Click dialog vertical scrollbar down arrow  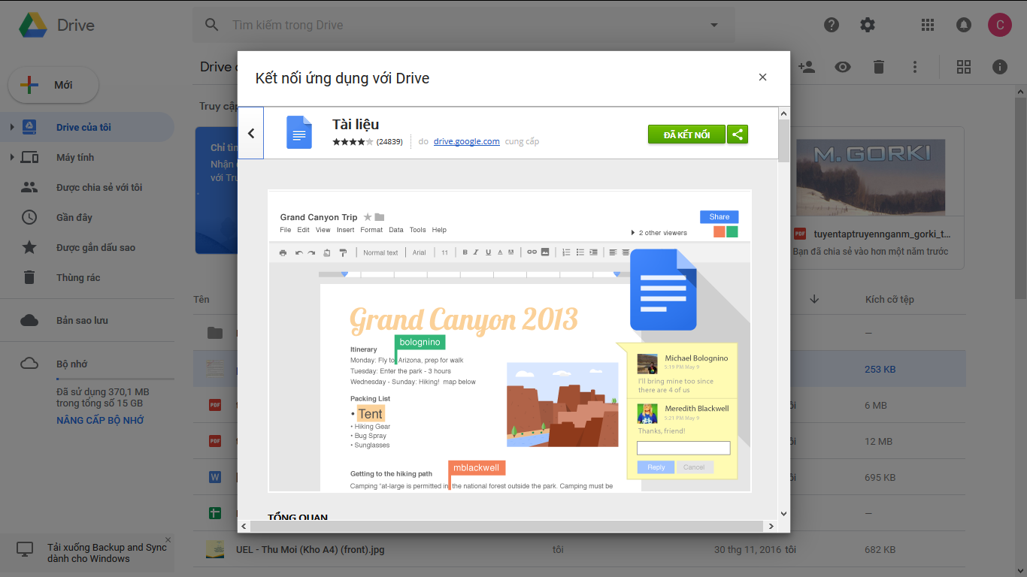pos(783,513)
